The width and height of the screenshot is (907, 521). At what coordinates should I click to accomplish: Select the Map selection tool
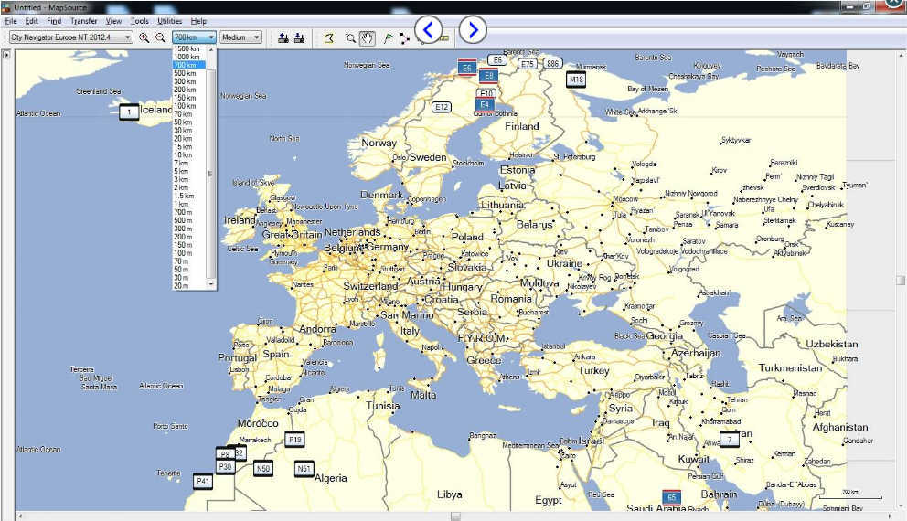(329, 38)
